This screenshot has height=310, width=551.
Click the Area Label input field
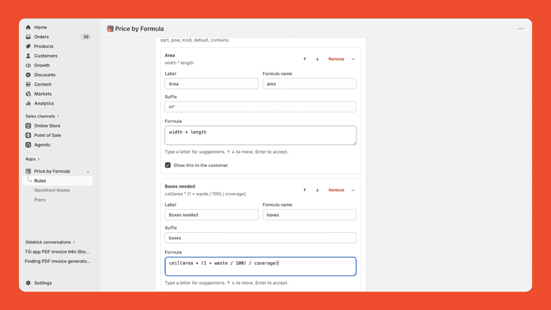click(x=212, y=84)
